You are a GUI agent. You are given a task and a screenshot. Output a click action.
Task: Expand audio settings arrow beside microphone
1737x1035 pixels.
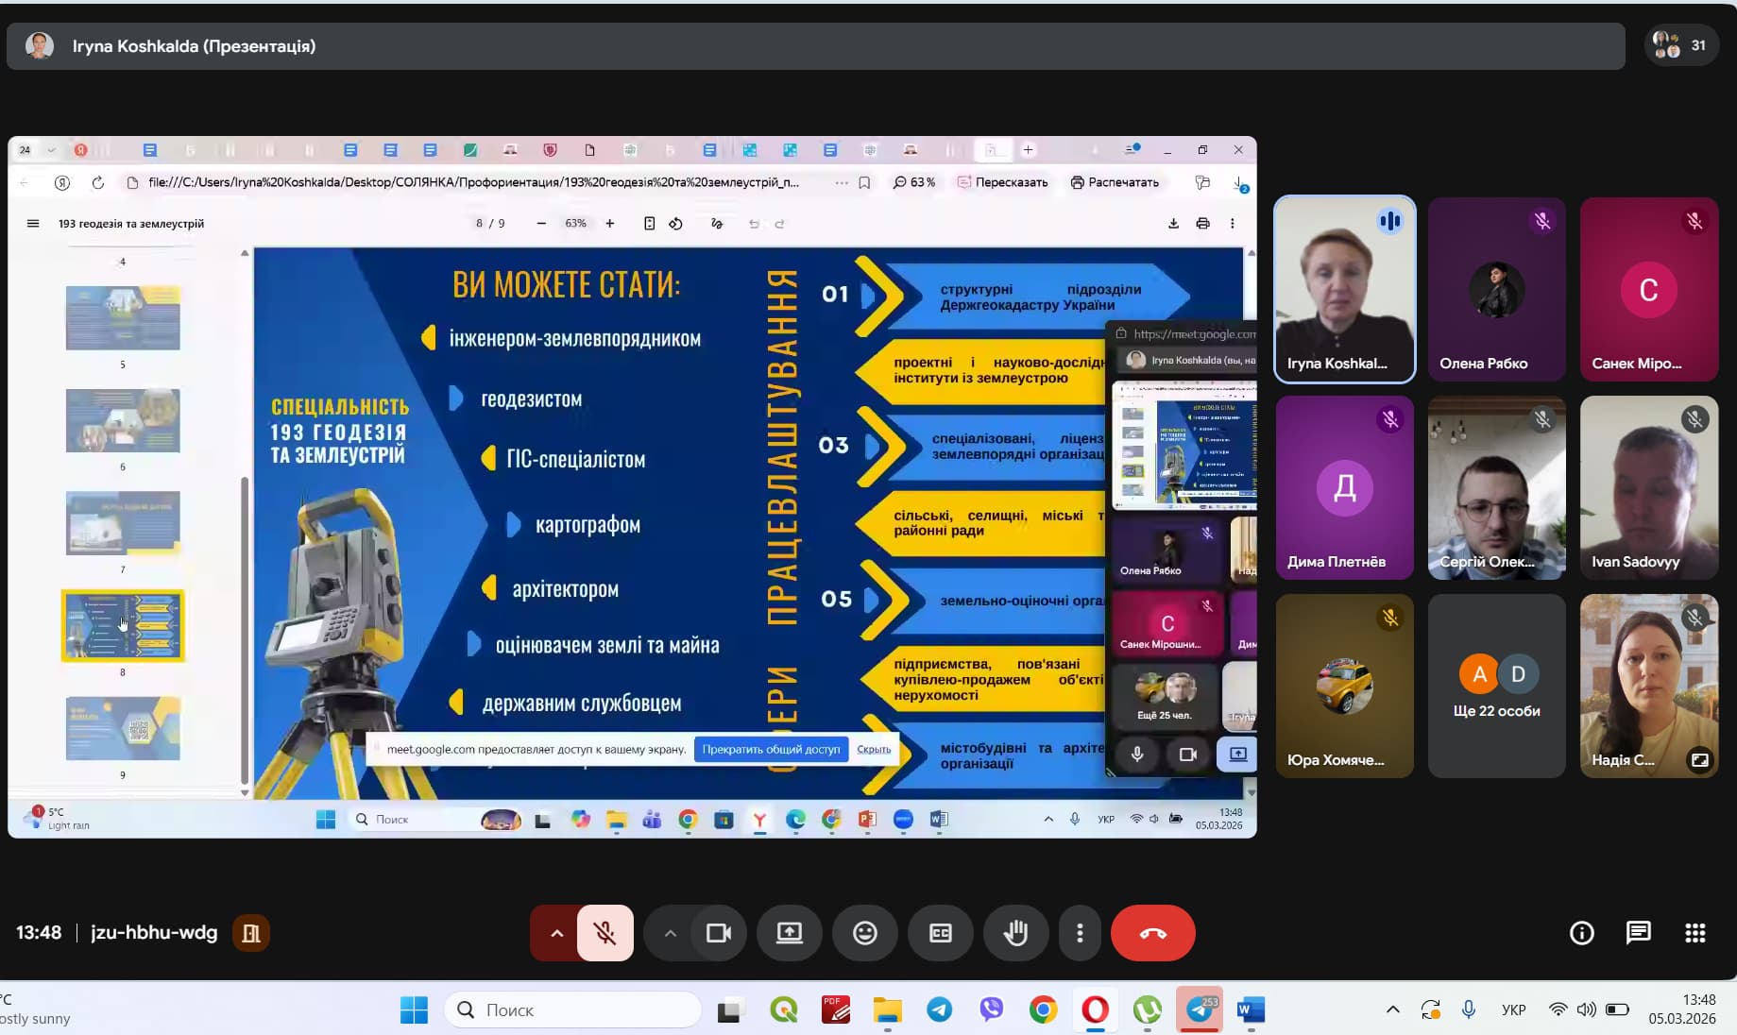(x=556, y=933)
